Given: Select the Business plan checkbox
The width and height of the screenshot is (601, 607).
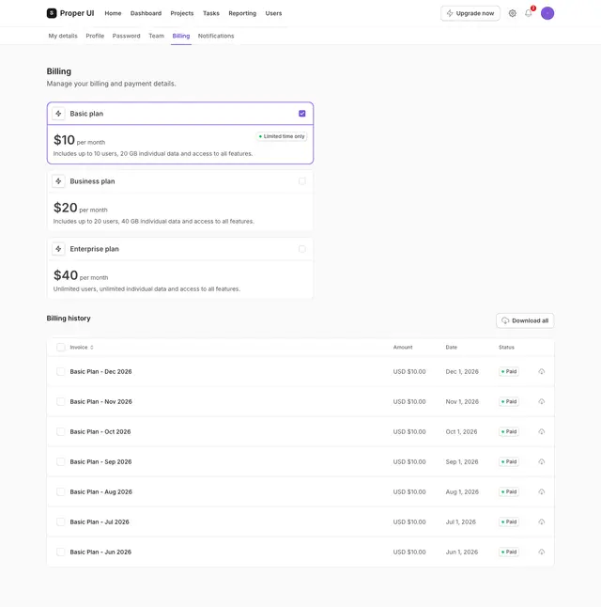Looking at the screenshot, I should [x=301, y=181].
